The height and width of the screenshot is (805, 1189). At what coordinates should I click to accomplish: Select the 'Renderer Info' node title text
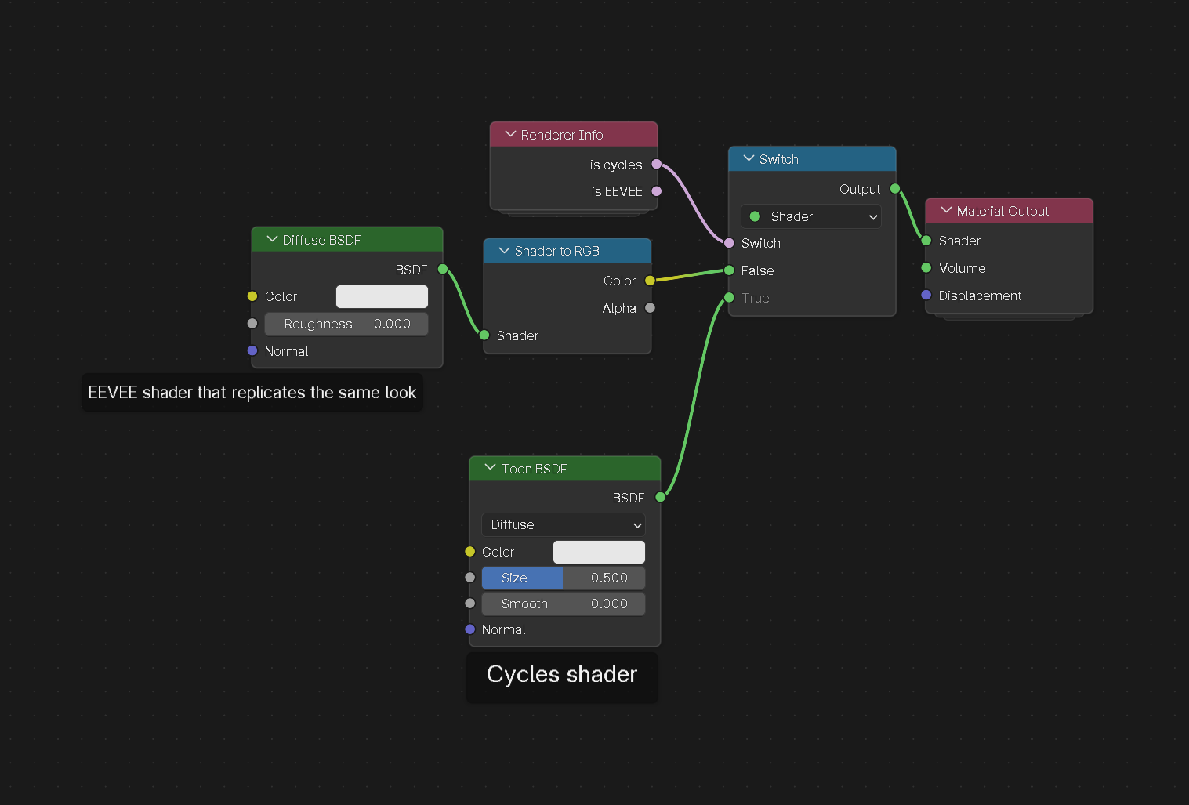tap(562, 135)
